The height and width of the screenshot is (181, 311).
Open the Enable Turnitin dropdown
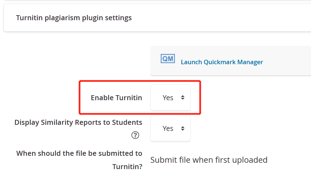tap(170, 97)
